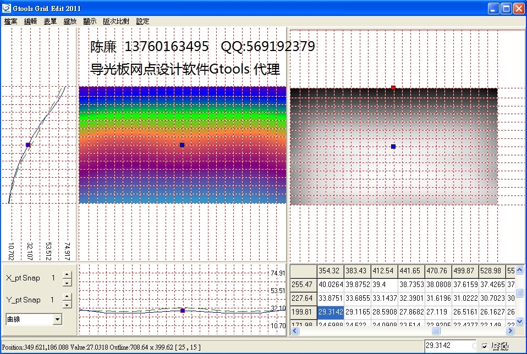
Task: Select the blue marker on grayscale map
Action: tap(393, 147)
